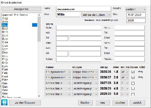This screenshot has width=151, height=108.
Task: Open the blue Help icon
Action: click(4, 102)
